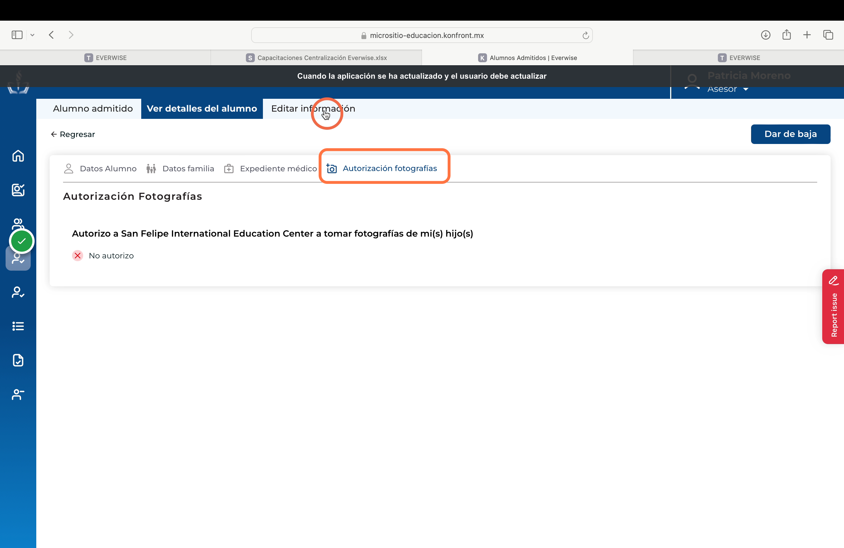
Task: Click the Dar de baja button
Action: [x=790, y=134]
